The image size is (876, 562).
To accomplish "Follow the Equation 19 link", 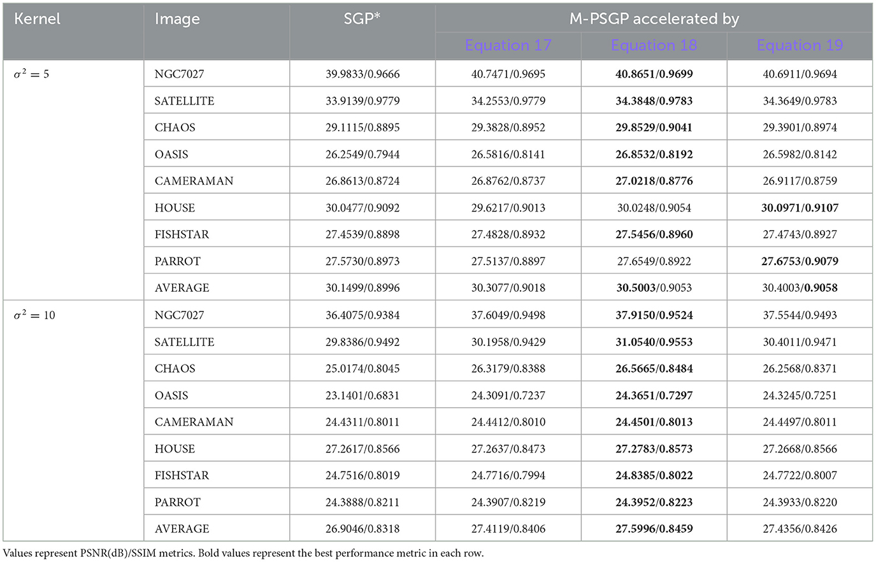I will click(x=800, y=46).
